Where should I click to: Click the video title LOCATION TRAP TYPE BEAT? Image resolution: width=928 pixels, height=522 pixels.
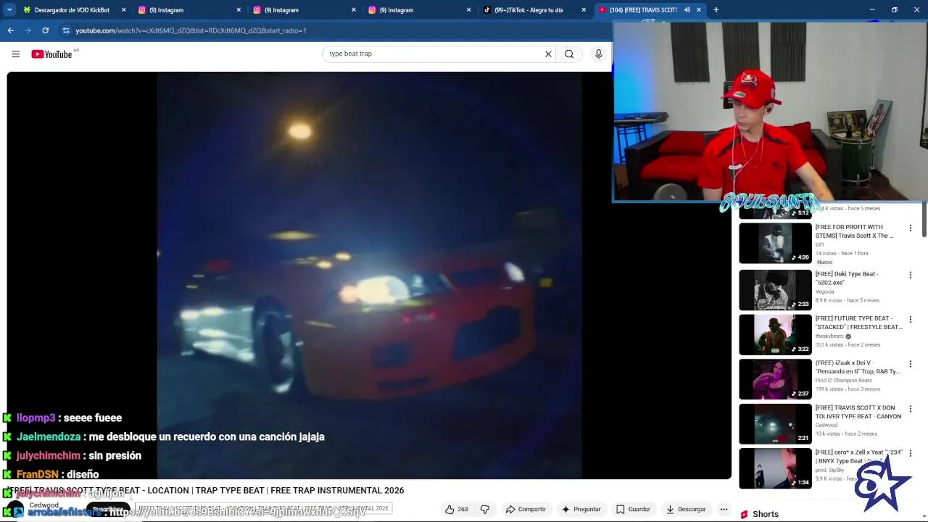[x=207, y=490]
